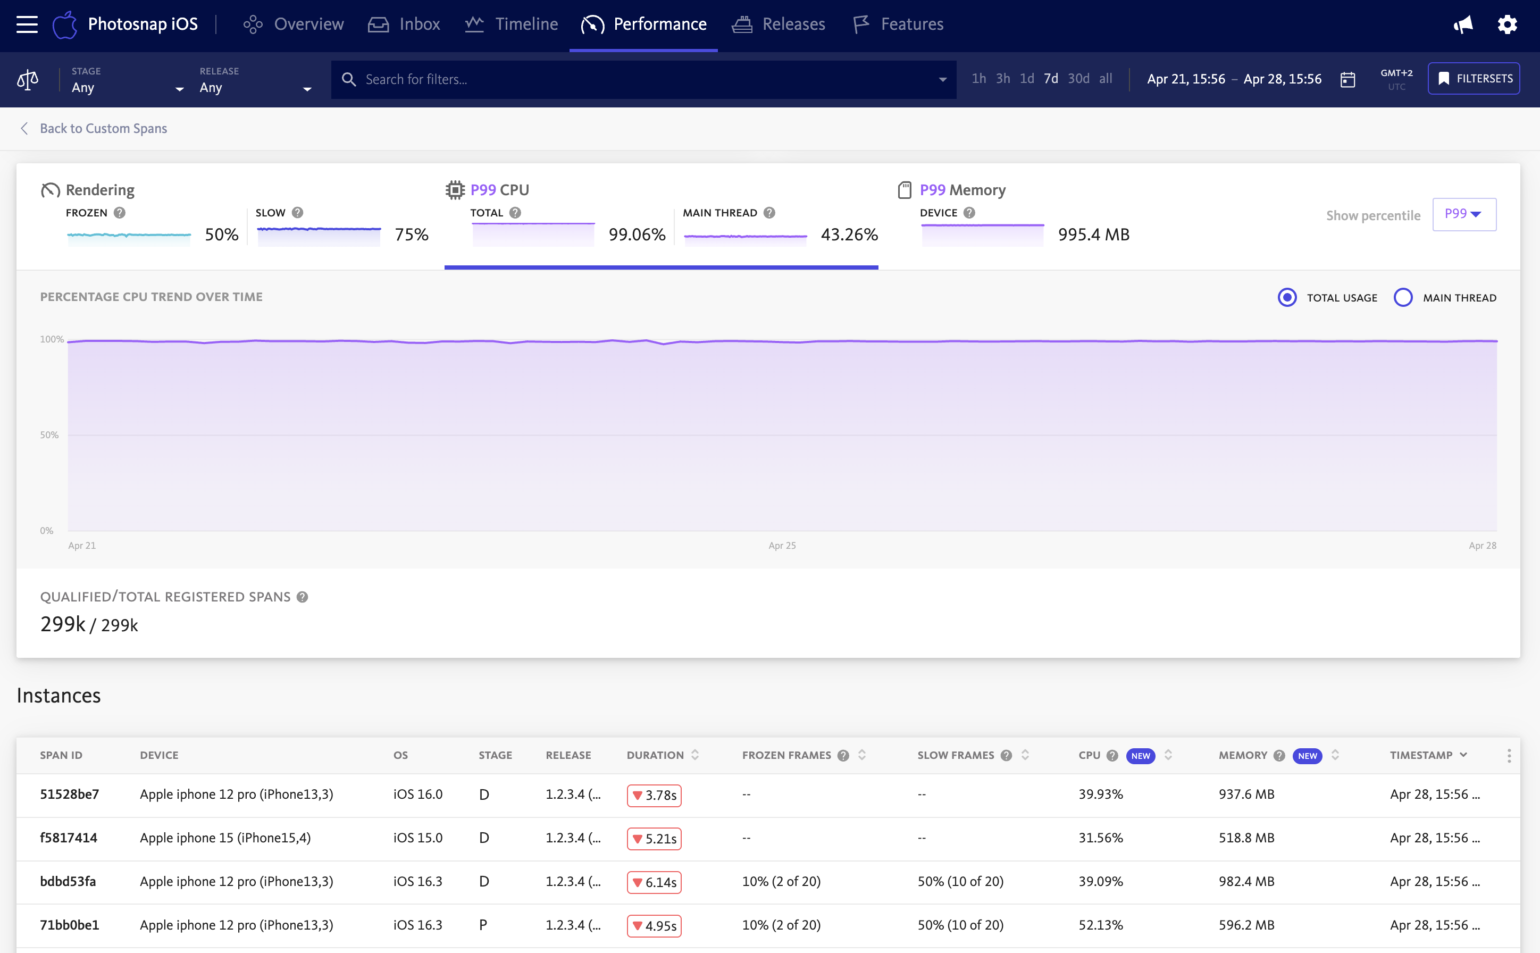Click the 6.14s duration badge
The height and width of the screenshot is (953, 1540).
[654, 882]
